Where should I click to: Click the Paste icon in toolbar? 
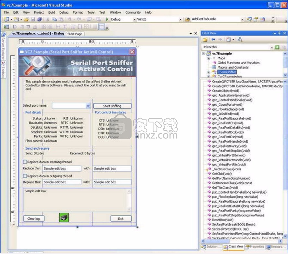pos(61,19)
